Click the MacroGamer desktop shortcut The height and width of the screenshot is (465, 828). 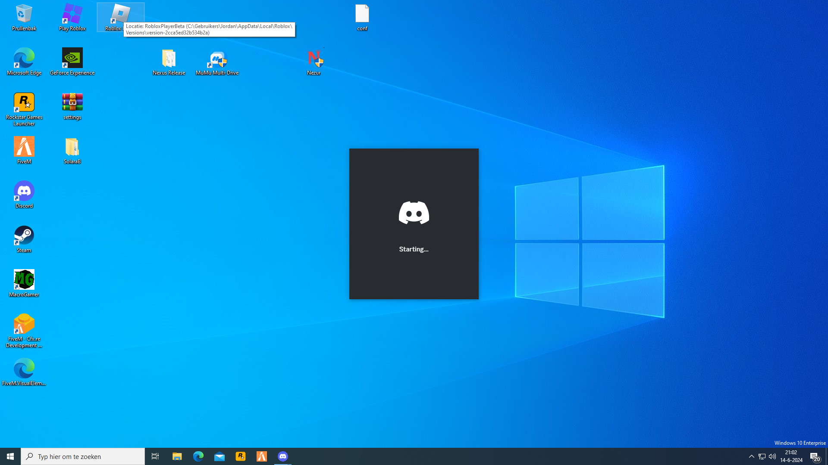tap(24, 283)
